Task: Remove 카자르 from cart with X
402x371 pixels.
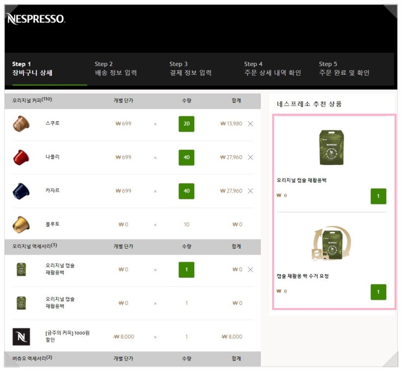Action: pos(251,191)
